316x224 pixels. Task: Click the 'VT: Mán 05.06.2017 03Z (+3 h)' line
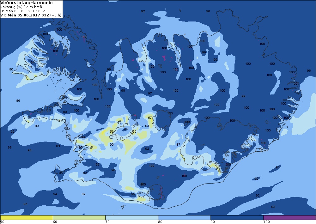[31, 15]
